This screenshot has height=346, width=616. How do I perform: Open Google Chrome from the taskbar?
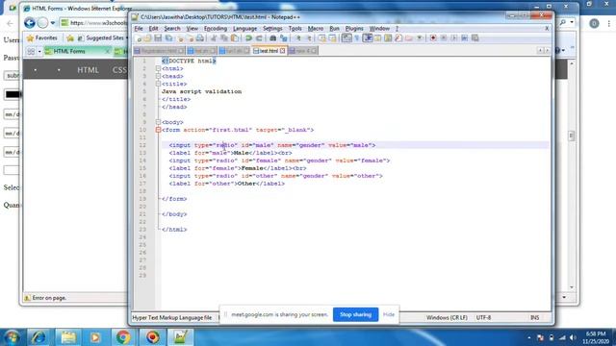coord(123,337)
